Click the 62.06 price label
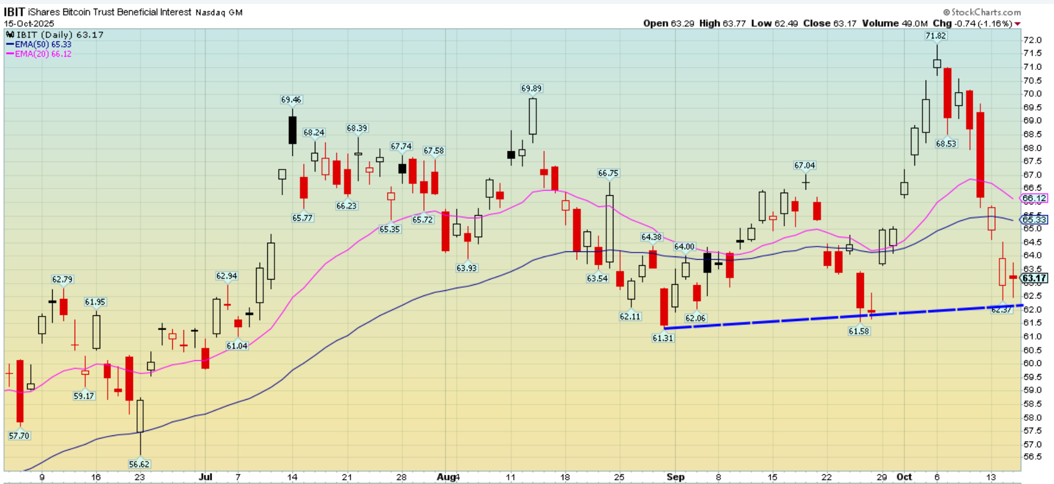Image resolution: width=1054 pixels, height=484 pixels. click(x=696, y=318)
